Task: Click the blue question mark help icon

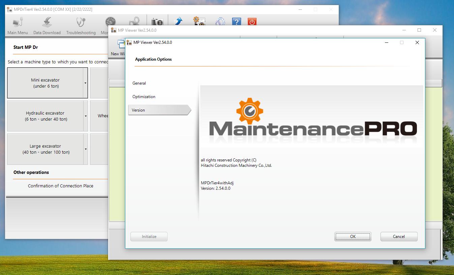Action: 237,22
